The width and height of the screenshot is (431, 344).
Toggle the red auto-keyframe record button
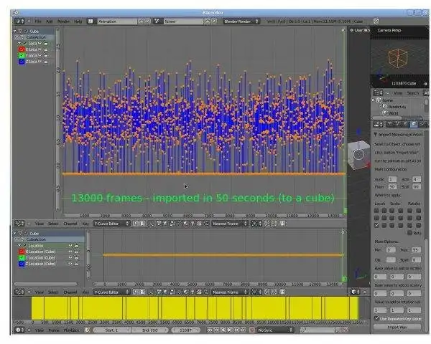coord(252,330)
